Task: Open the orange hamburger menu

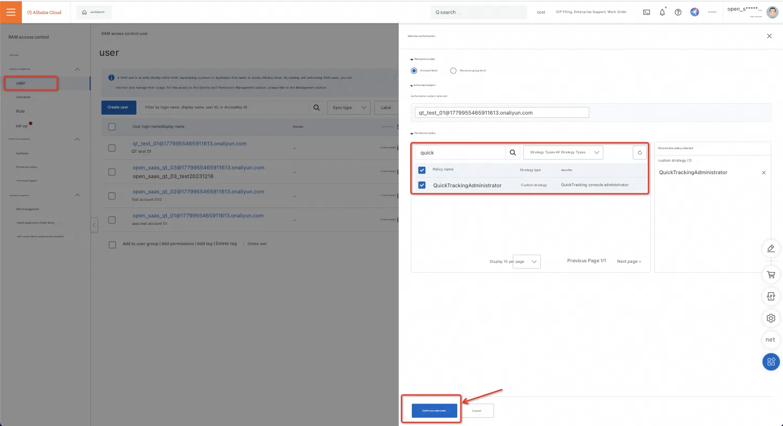Action: [x=11, y=12]
